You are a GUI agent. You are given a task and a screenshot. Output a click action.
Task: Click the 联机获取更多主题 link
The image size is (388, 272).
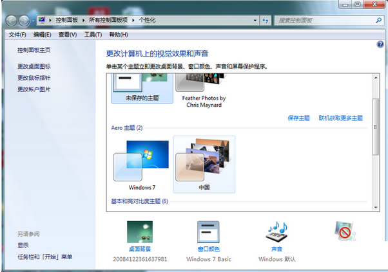coord(340,118)
